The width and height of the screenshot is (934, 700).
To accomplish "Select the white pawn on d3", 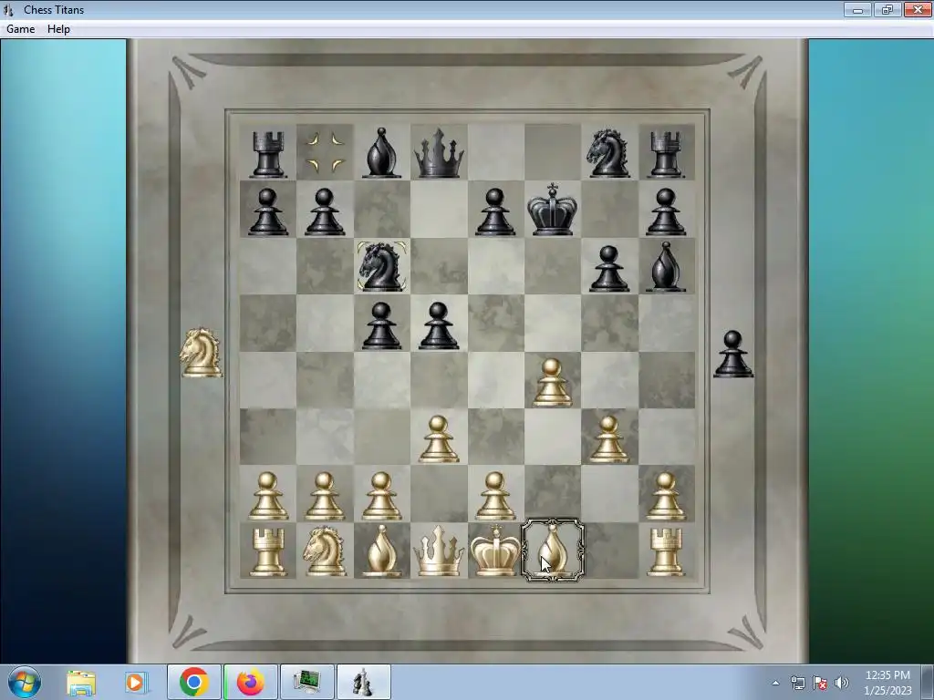I will [439, 439].
